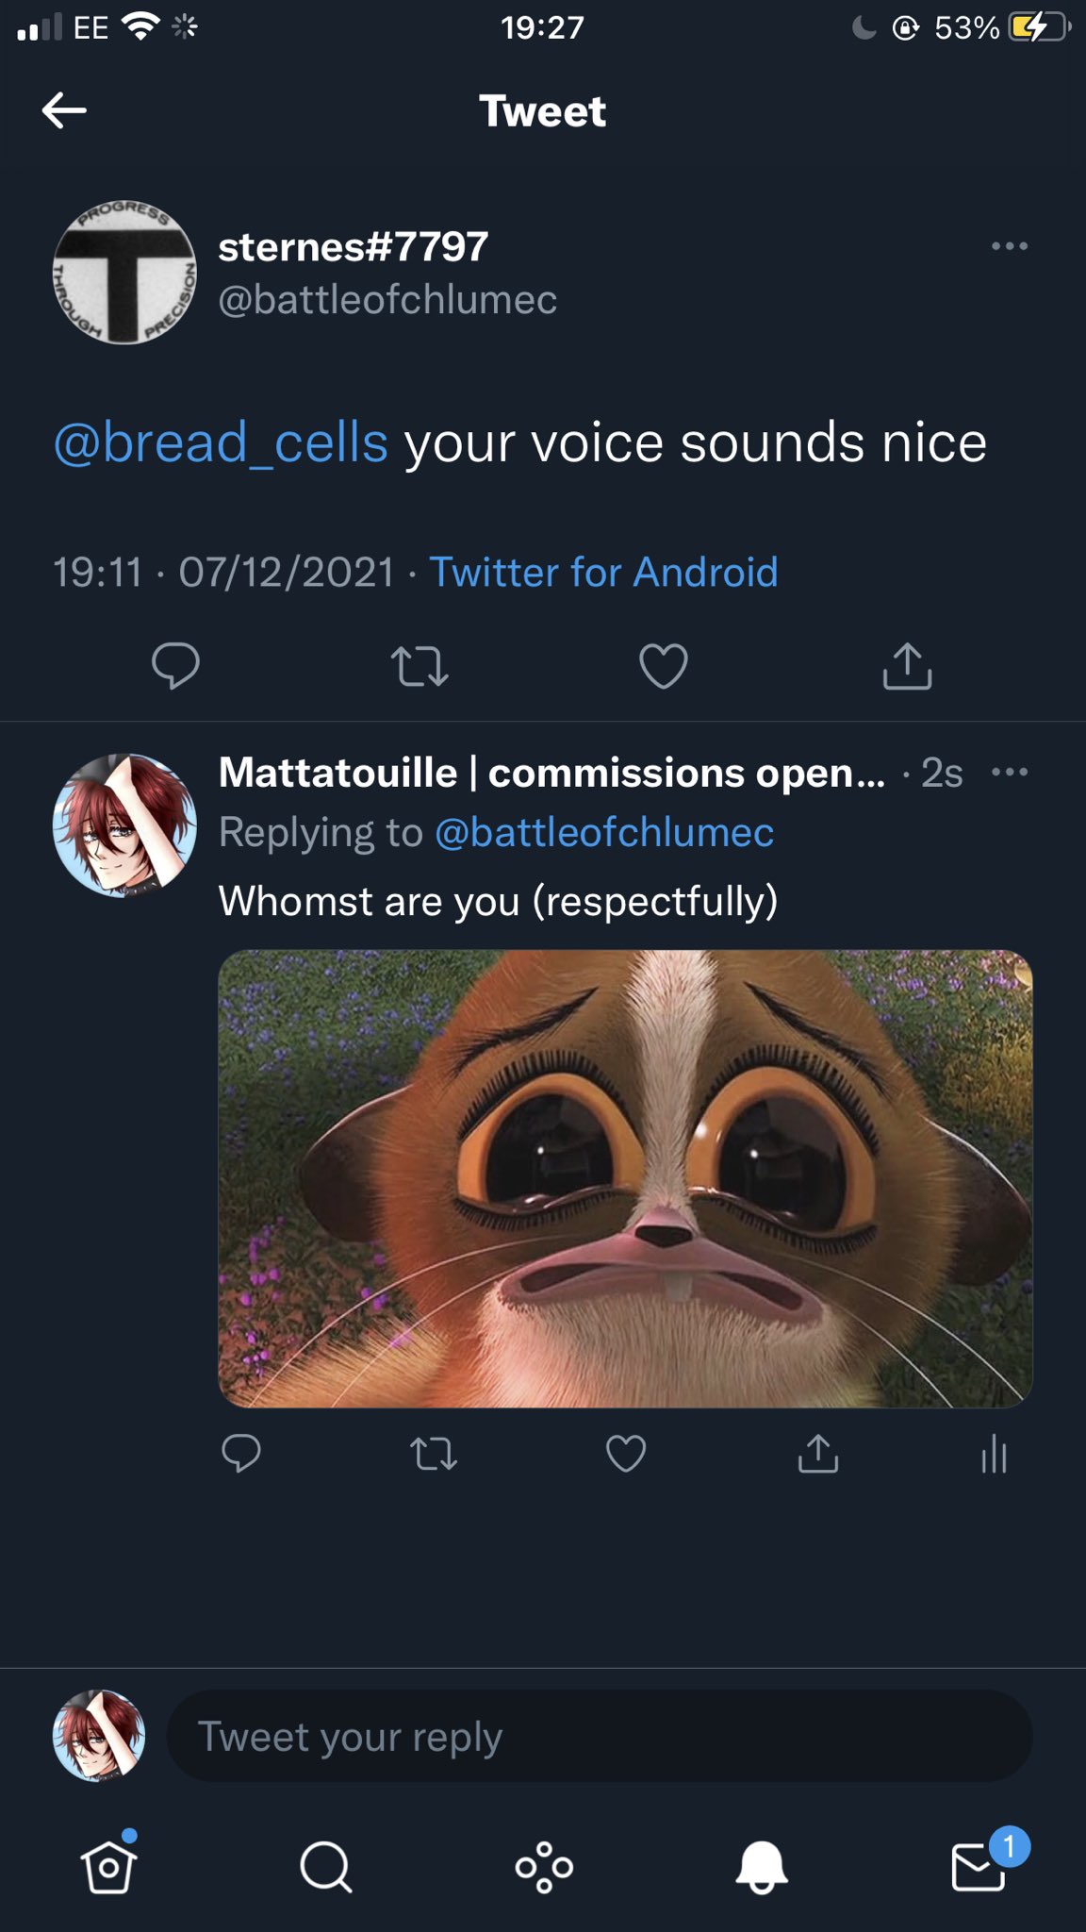Share the Mattatouille reply
1086x1932 pixels.
tap(818, 1453)
